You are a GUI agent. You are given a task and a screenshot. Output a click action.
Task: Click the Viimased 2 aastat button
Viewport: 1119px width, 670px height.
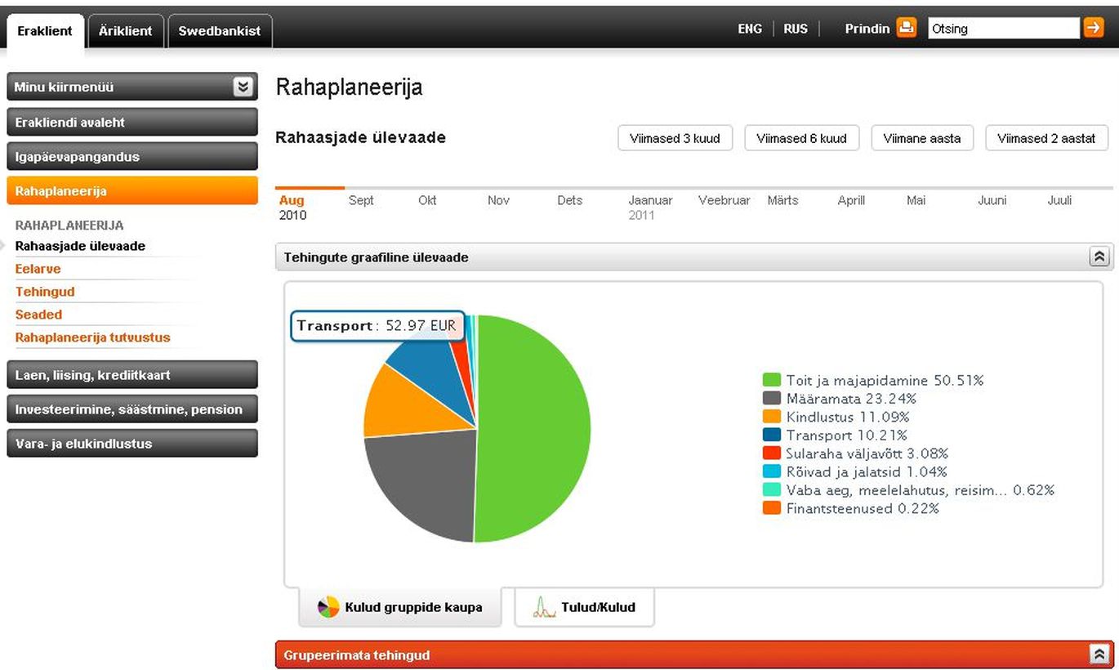tap(1046, 138)
